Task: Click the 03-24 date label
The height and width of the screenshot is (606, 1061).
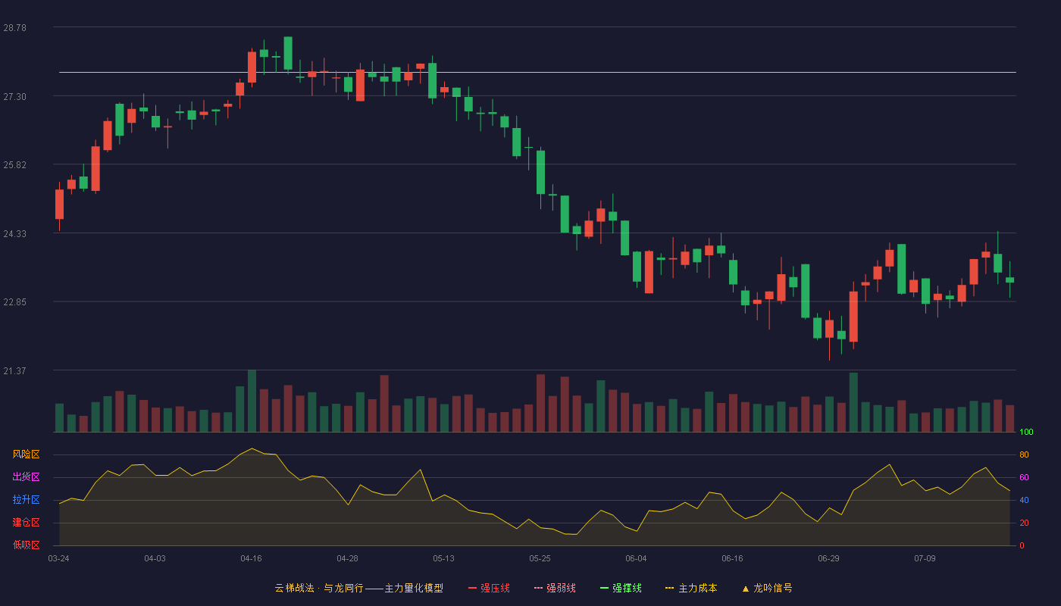Action: point(58,558)
